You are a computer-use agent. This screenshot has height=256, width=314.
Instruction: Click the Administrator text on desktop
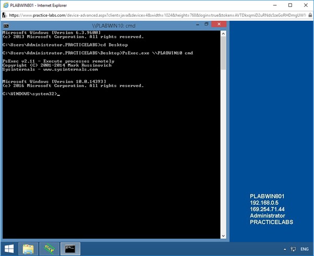pos(268,215)
